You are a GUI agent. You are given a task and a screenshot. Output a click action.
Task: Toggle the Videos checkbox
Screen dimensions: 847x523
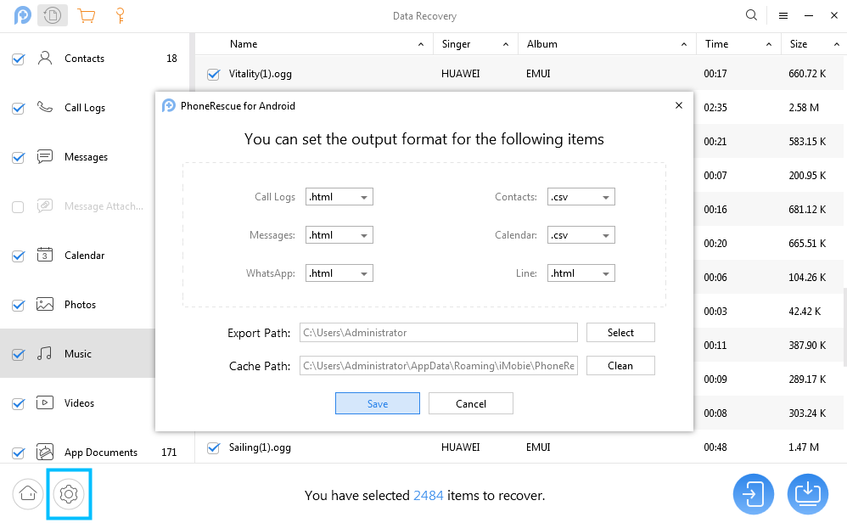[19, 403]
